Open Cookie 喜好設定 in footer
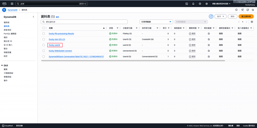This screenshot has height=128, width=257. pos(249,126)
